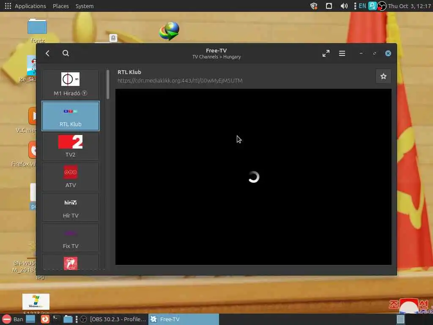
Task: Open the clock showing Thu Oct 3
Action: point(410,6)
